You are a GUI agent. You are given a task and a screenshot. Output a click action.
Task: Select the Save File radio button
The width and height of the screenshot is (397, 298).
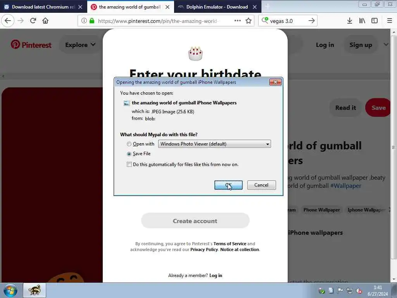click(129, 154)
